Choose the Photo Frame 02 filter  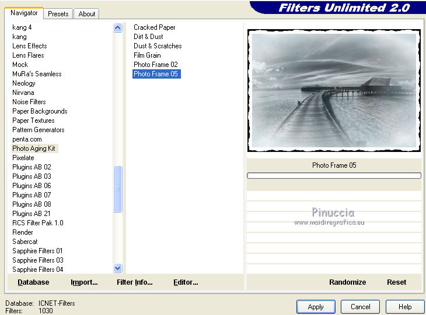(156, 65)
